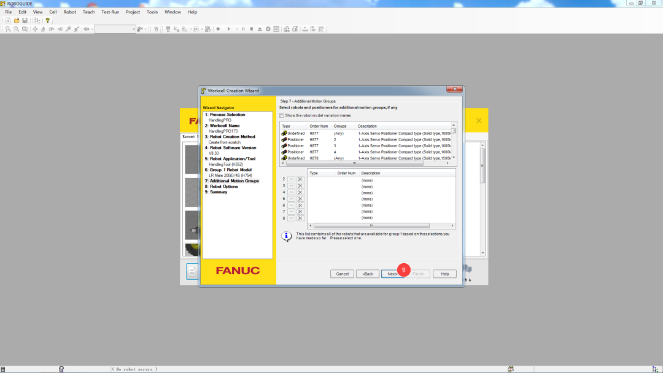Click the ON LINE toolbar icon
Image resolution: width=663 pixels, height=373 pixels.
[x=312, y=29]
